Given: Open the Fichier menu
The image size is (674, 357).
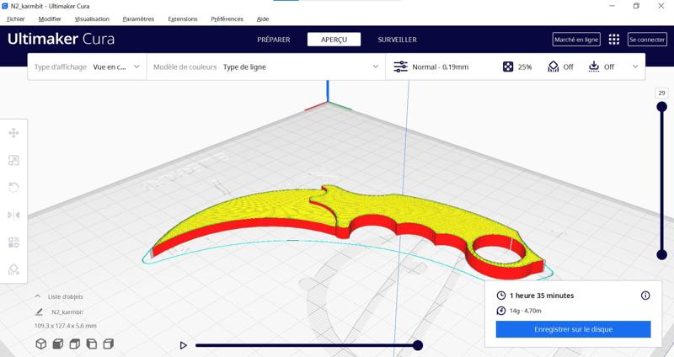Looking at the screenshot, I should point(16,19).
